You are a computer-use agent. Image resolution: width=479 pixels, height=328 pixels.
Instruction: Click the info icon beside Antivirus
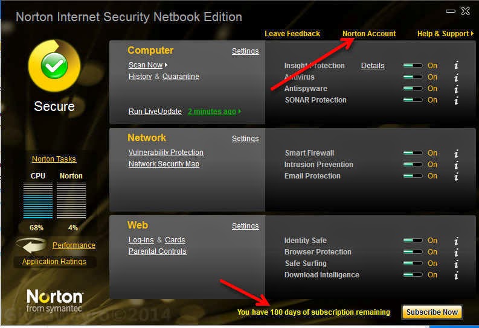click(x=456, y=77)
